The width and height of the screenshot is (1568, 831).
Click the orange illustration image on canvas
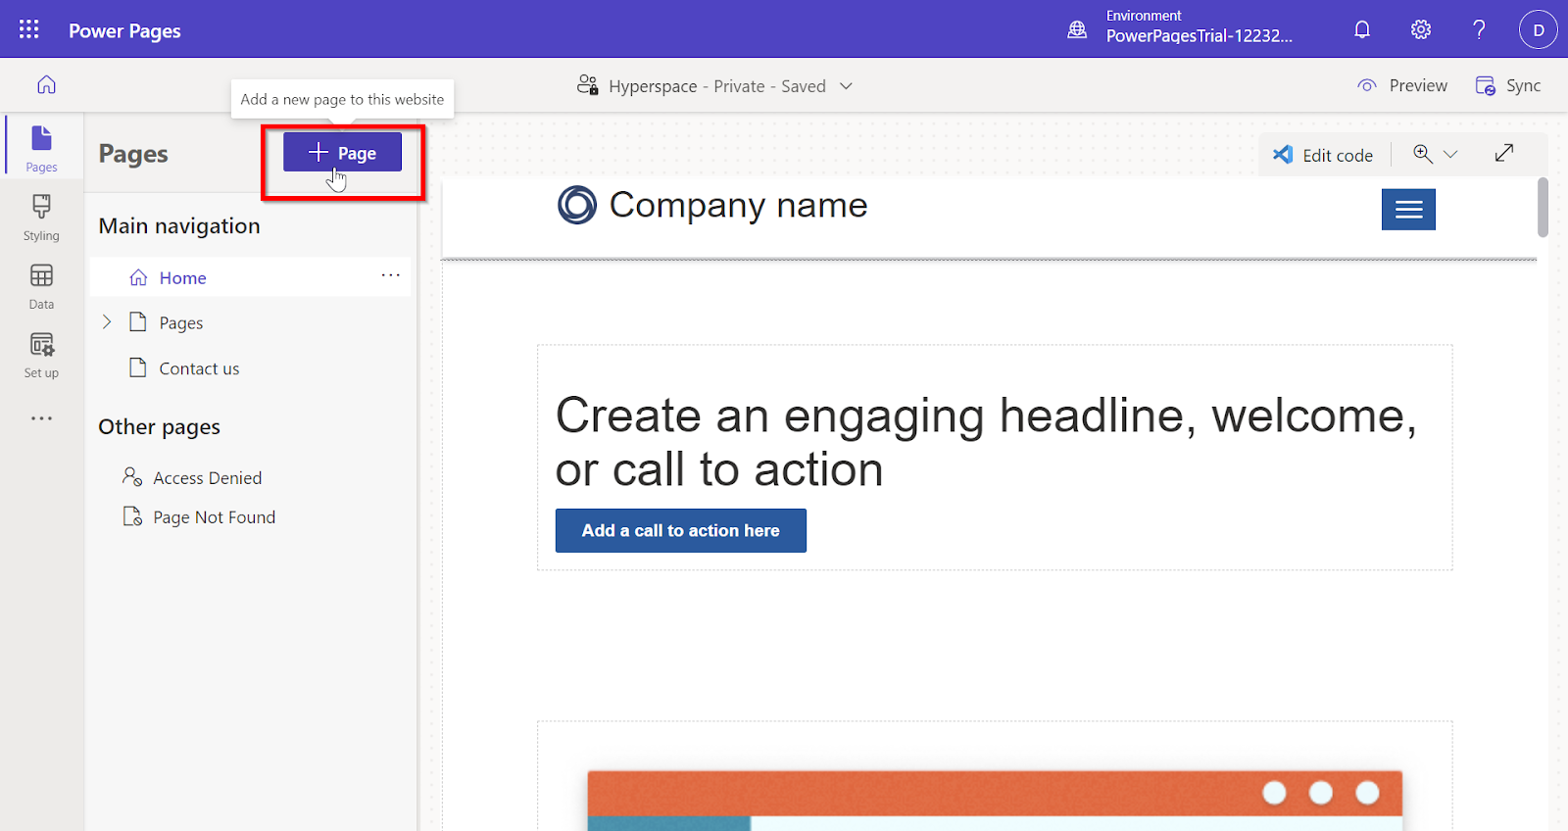click(995, 801)
